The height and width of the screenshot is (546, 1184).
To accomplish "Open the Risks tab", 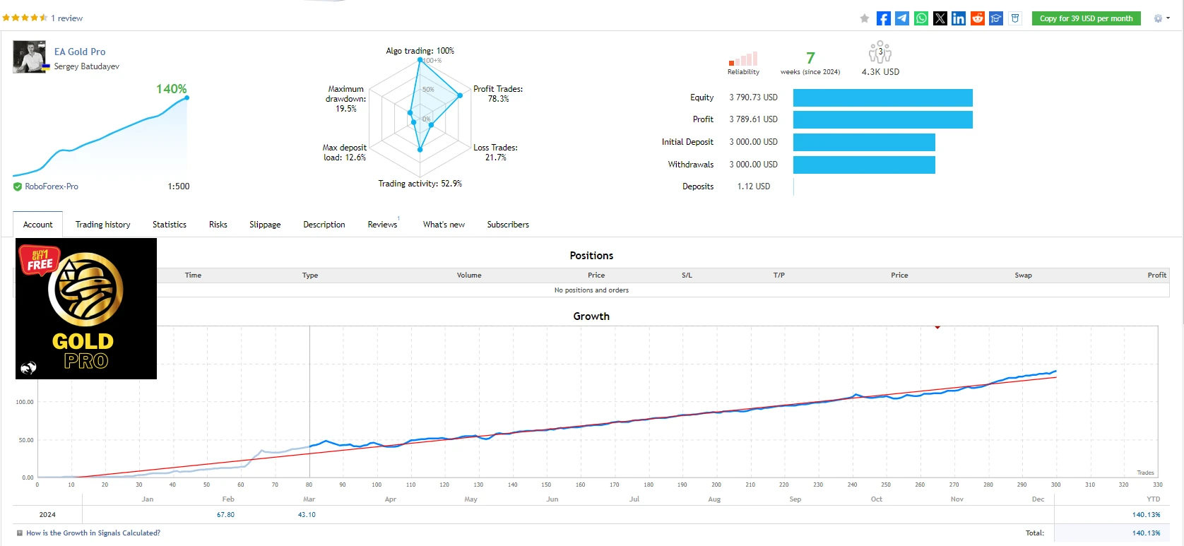I will point(218,225).
